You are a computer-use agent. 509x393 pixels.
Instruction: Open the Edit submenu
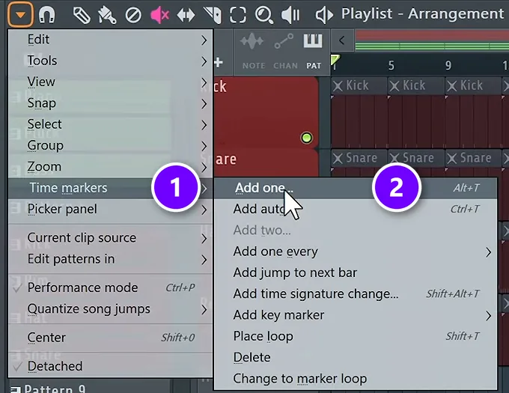coord(110,40)
